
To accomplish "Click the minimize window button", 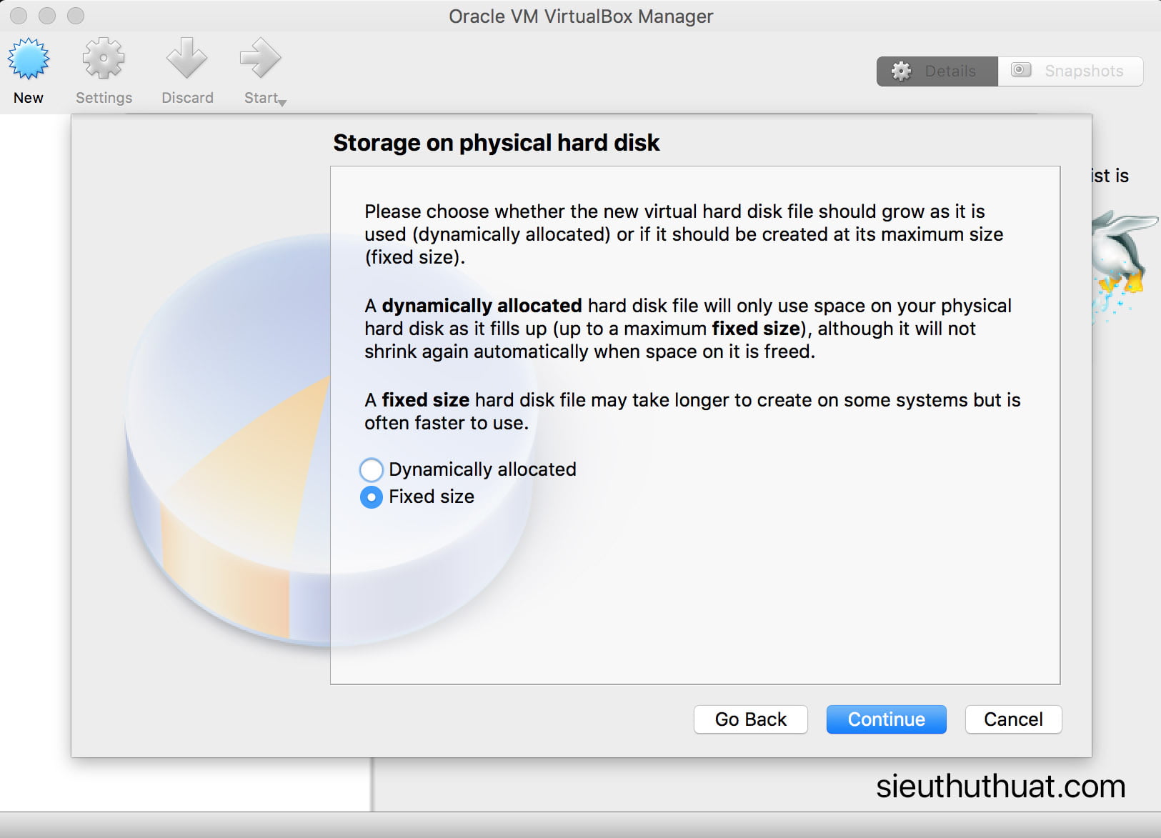I will [x=47, y=16].
